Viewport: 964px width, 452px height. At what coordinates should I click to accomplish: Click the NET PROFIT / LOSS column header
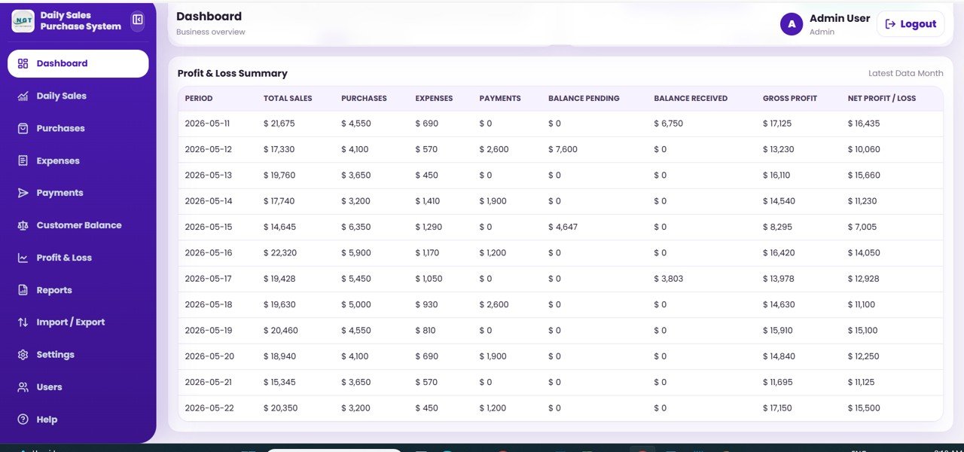[882, 99]
